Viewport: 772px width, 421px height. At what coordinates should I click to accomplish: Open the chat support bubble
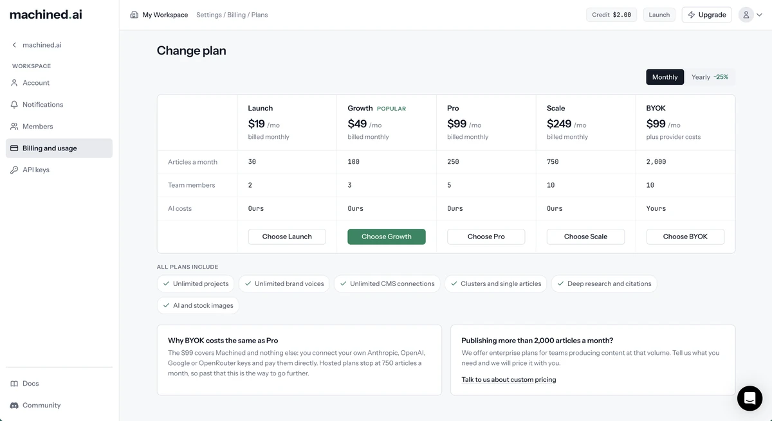click(749, 399)
